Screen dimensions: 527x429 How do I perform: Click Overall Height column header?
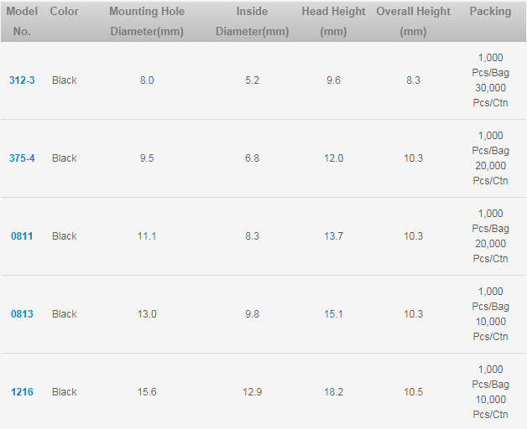pyautogui.click(x=413, y=21)
